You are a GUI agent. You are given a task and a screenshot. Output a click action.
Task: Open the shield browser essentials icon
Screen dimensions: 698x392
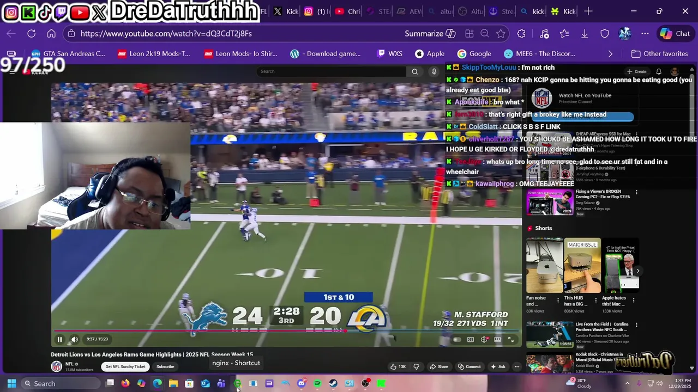pyautogui.click(x=605, y=34)
